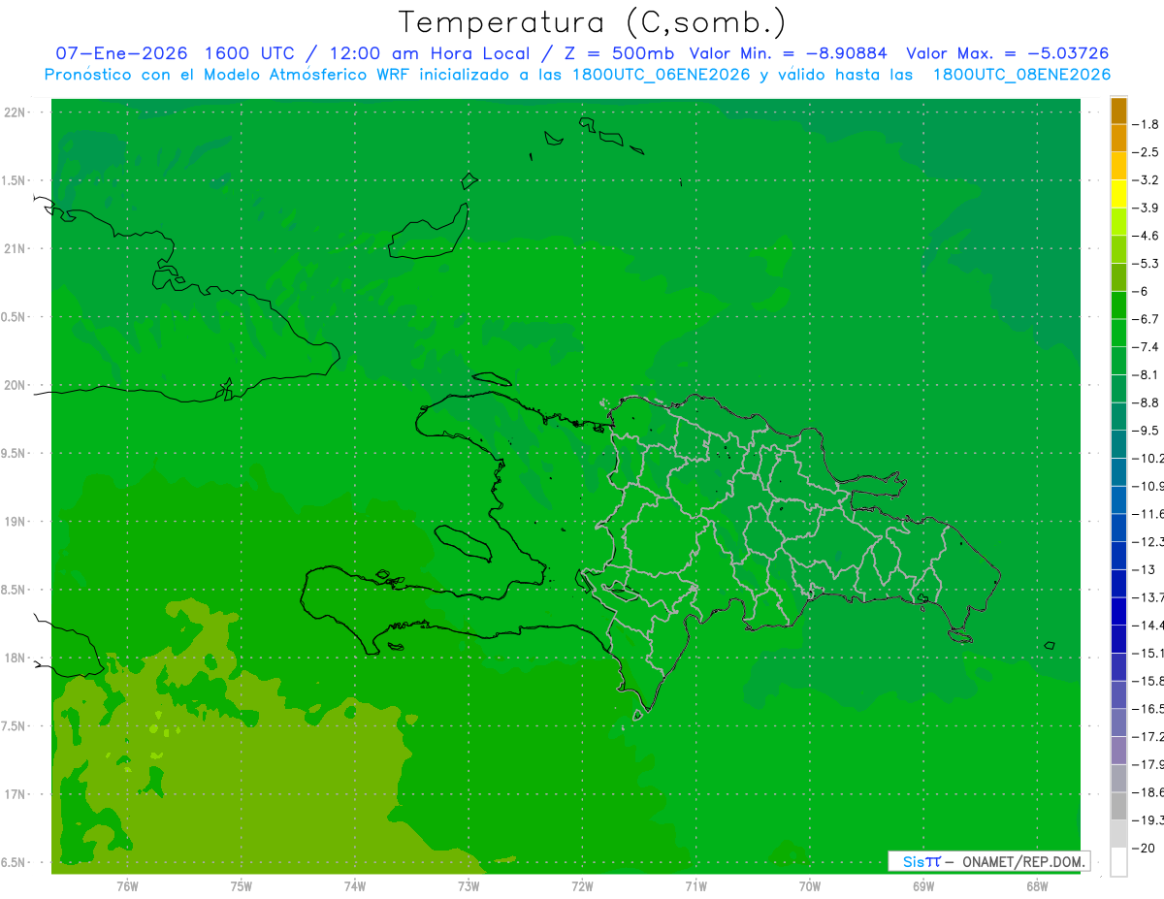Image resolution: width=1164 pixels, height=899 pixels.
Task: Click the "68W" longitude axis label
Action: (x=1037, y=886)
